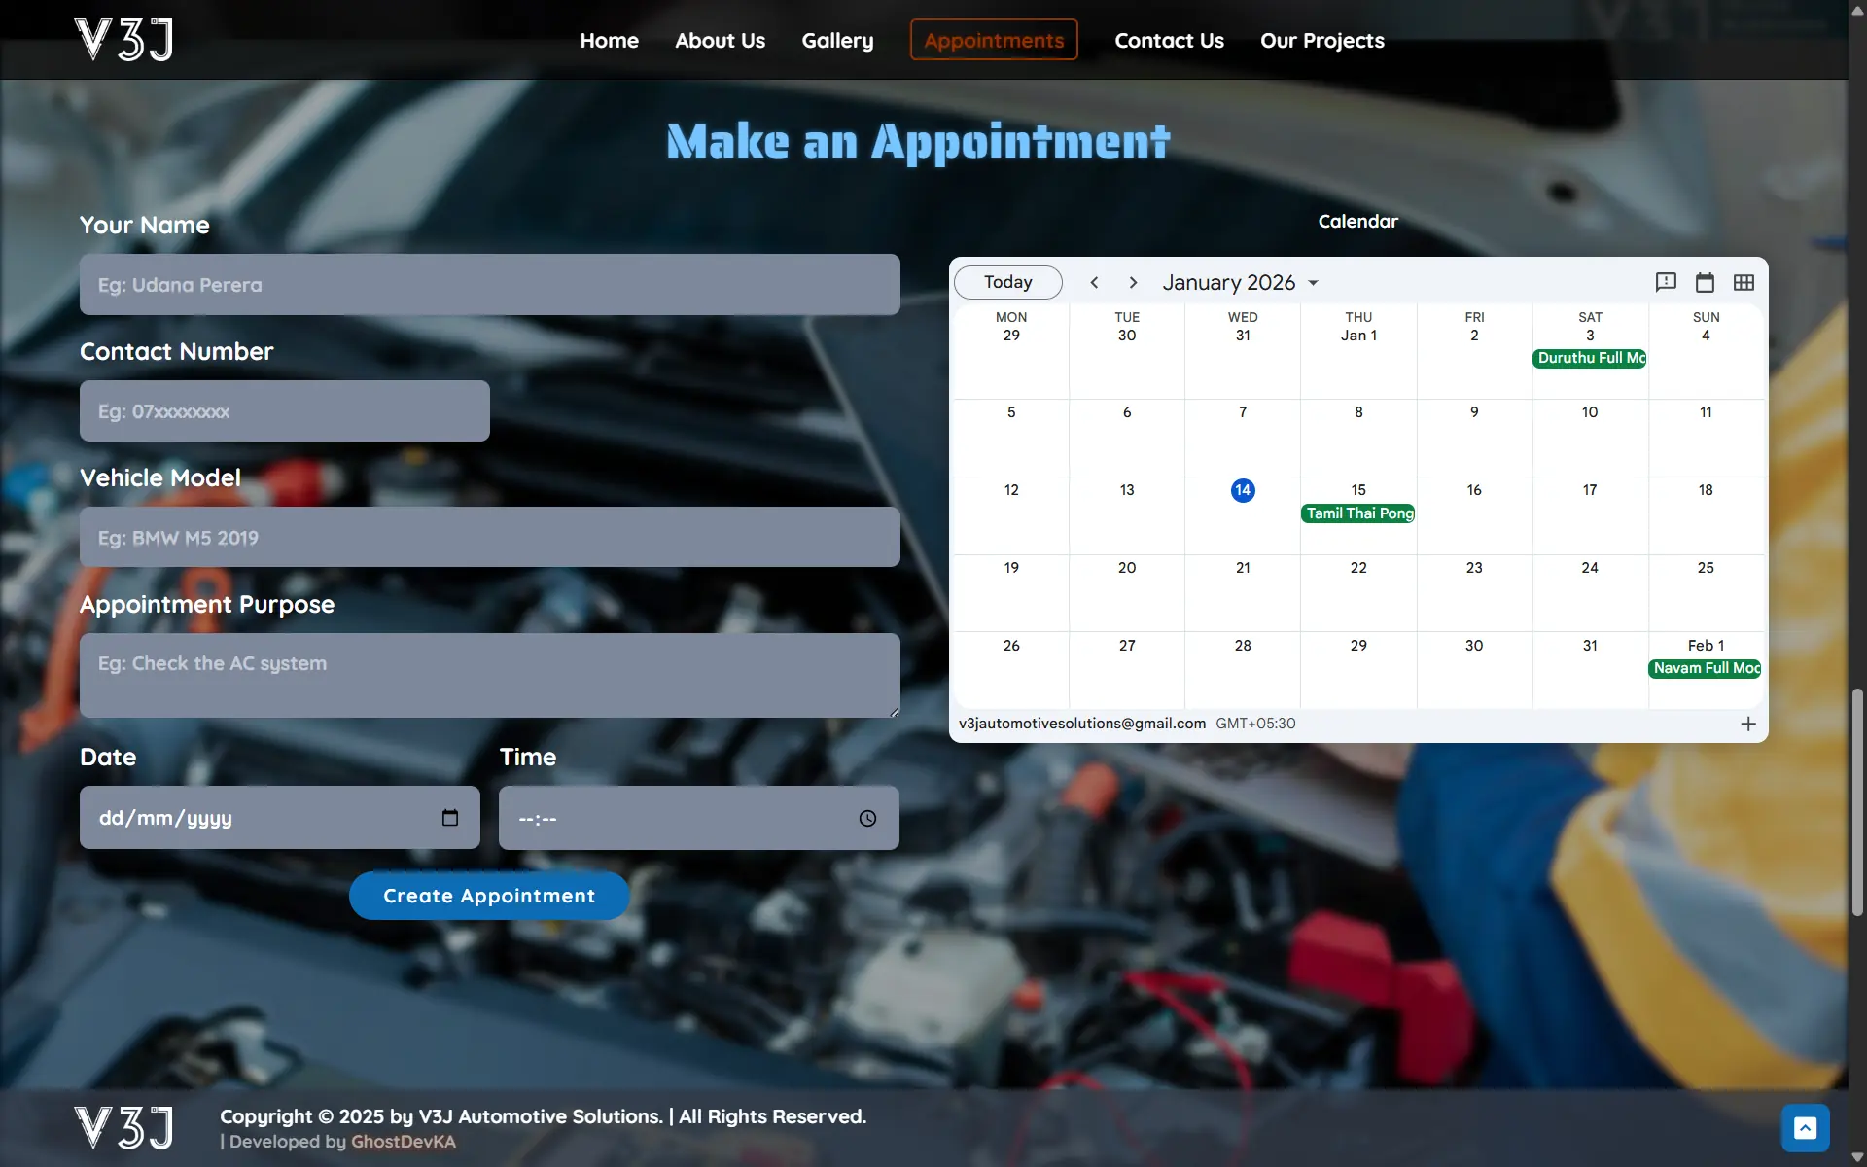This screenshot has width=1867, height=1167.
Task: Open the Duruthu Full Moon event
Action: pyautogui.click(x=1590, y=358)
